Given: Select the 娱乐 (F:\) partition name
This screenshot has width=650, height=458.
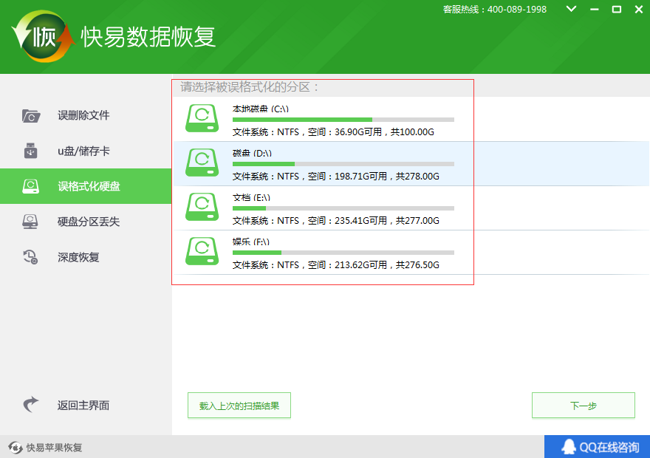Looking at the screenshot, I should coord(251,242).
